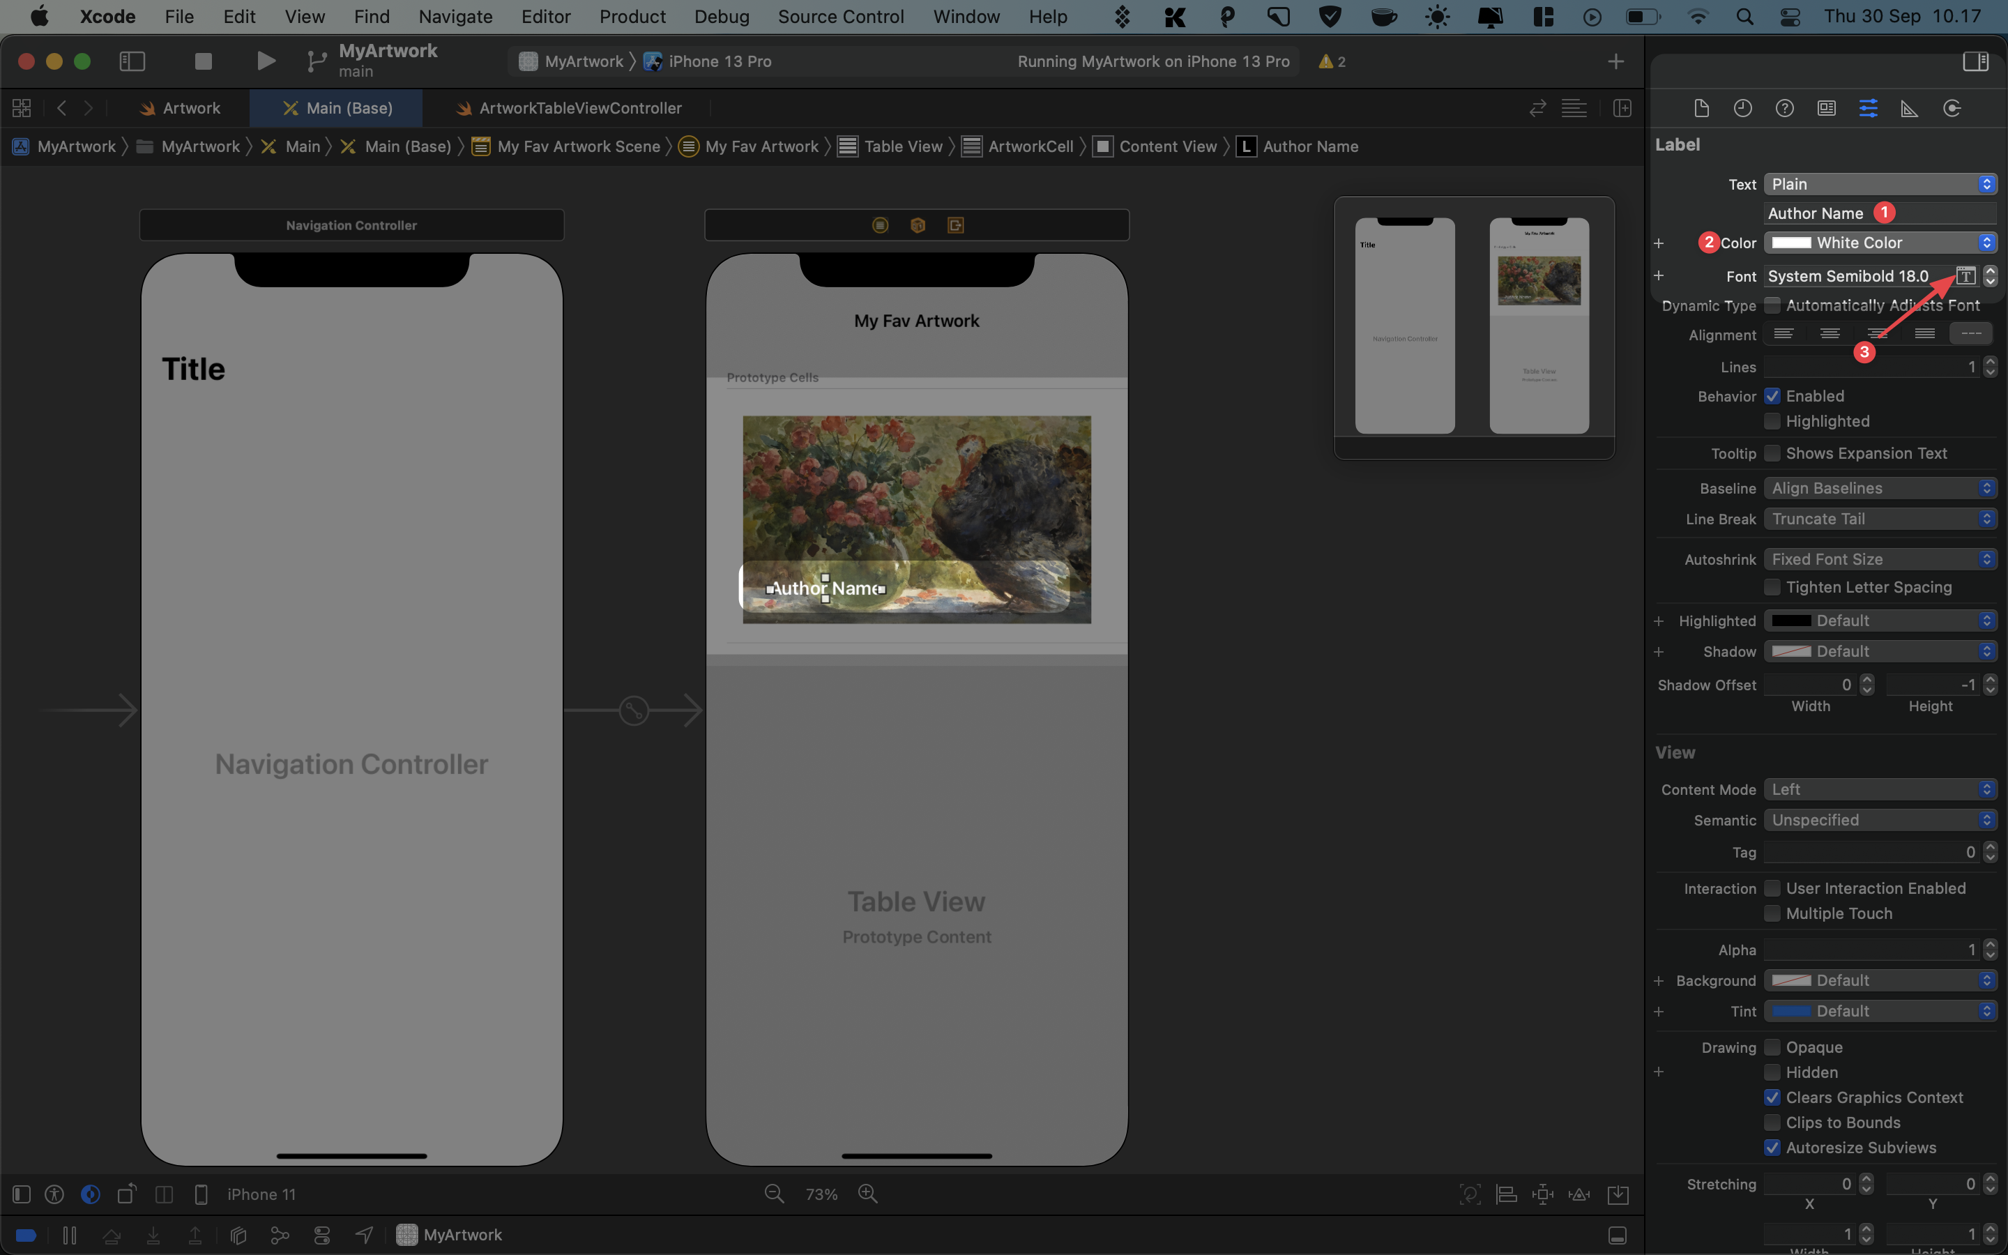
Task: Click the Author Name text field
Action: [1880, 213]
